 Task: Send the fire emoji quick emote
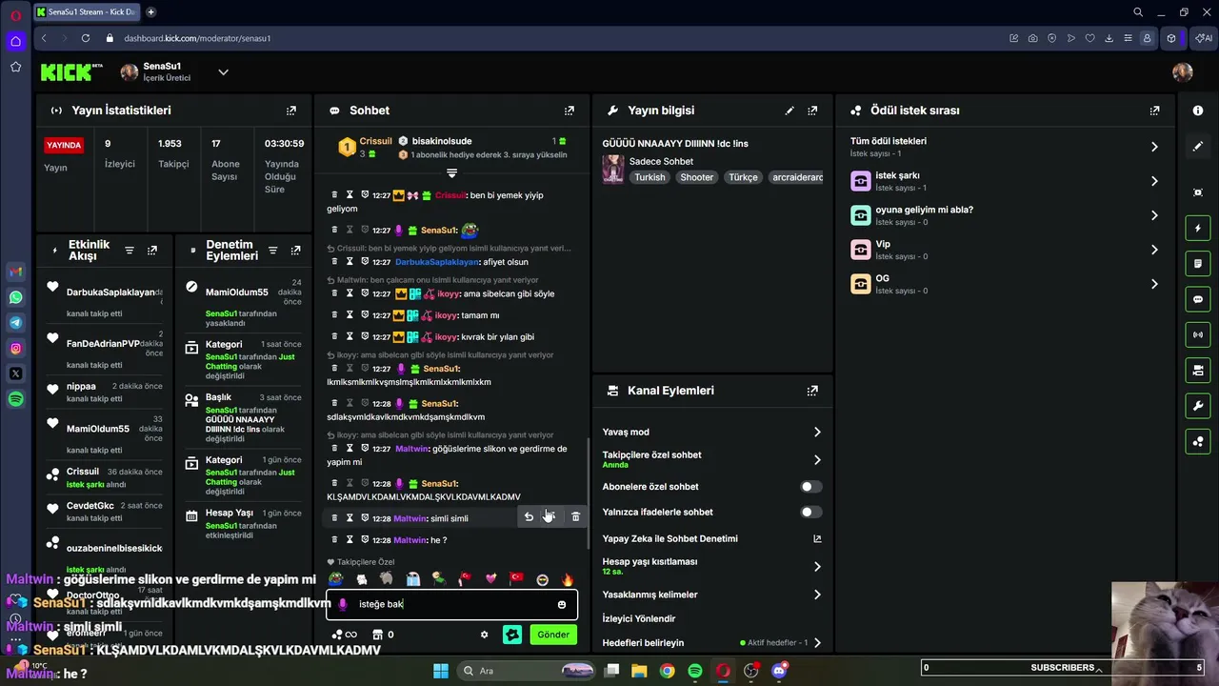coord(568,579)
